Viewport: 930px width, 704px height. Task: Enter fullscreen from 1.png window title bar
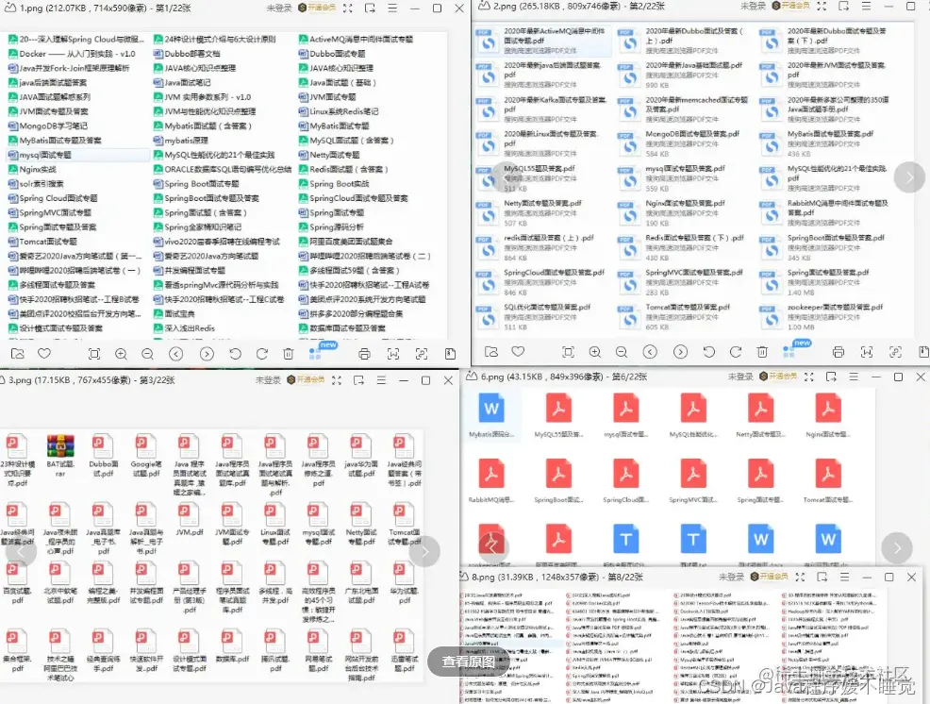pyautogui.click(x=347, y=8)
